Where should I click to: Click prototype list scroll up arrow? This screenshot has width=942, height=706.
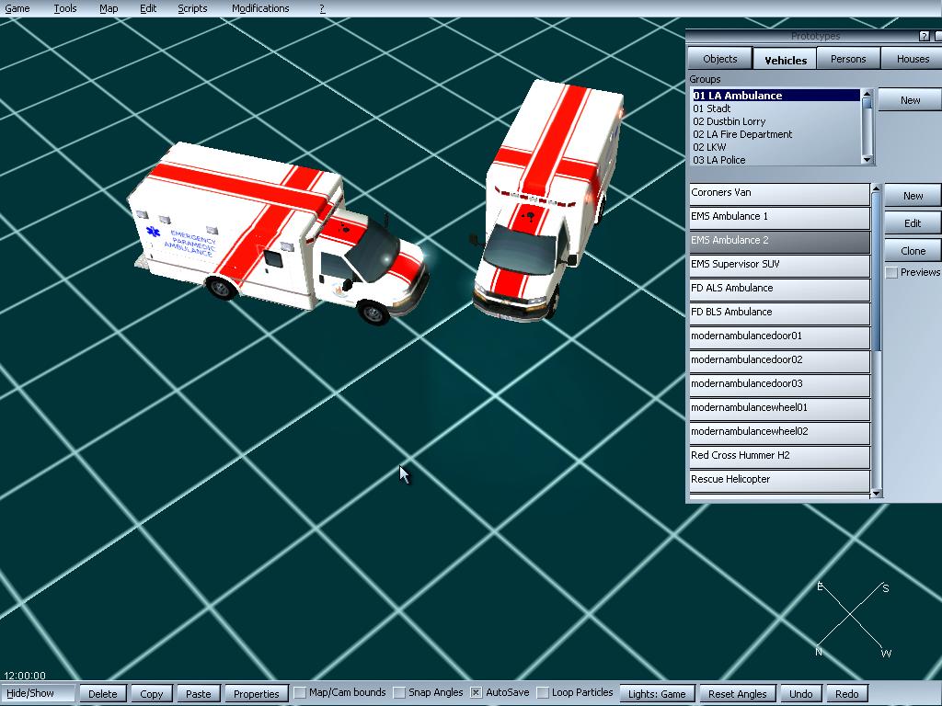coord(876,188)
